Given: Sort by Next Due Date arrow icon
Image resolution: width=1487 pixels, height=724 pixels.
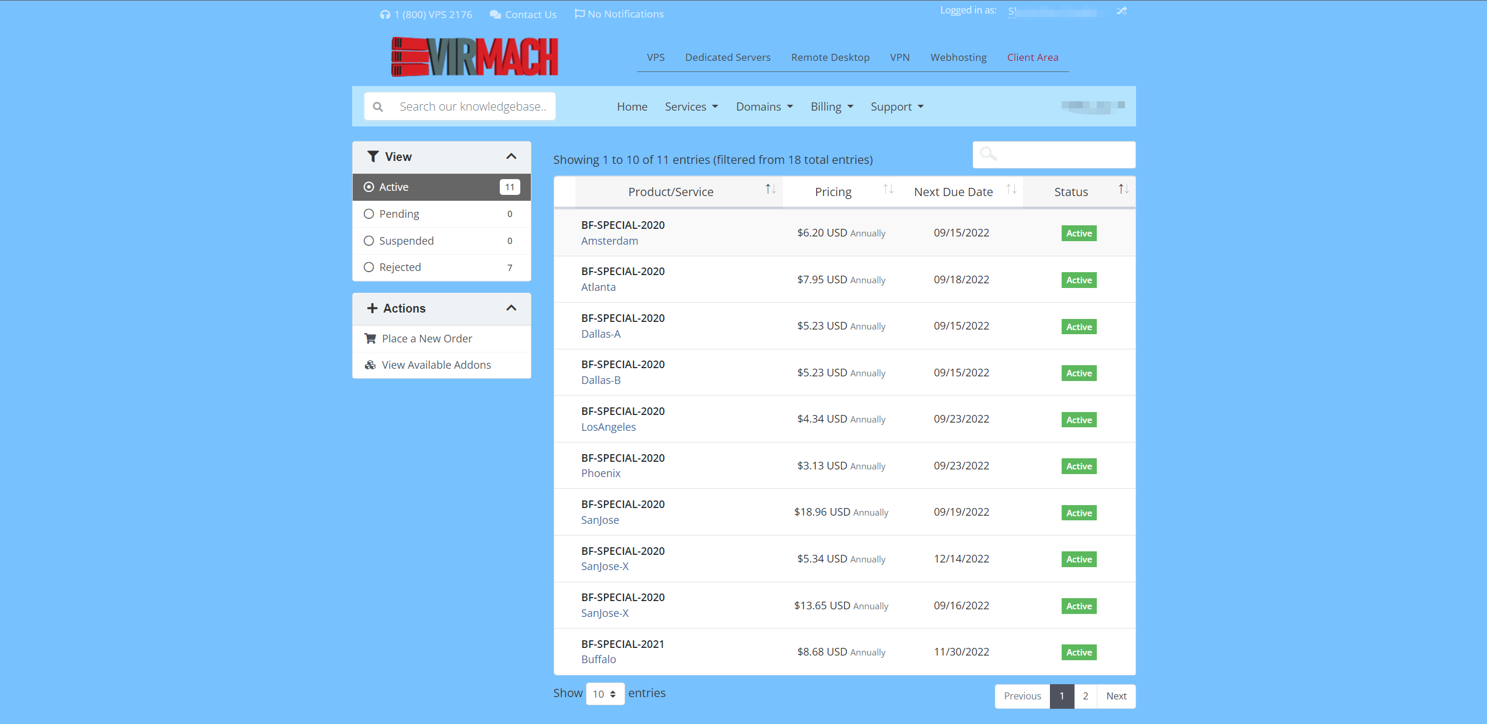Looking at the screenshot, I should click(1011, 189).
